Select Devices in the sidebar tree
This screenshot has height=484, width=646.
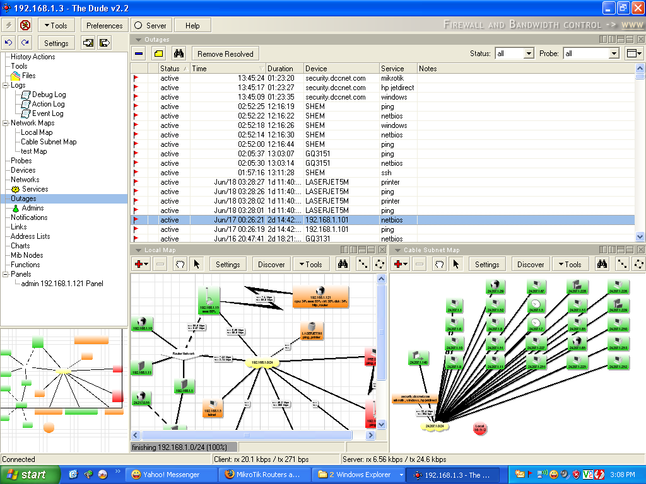tap(23, 170)
